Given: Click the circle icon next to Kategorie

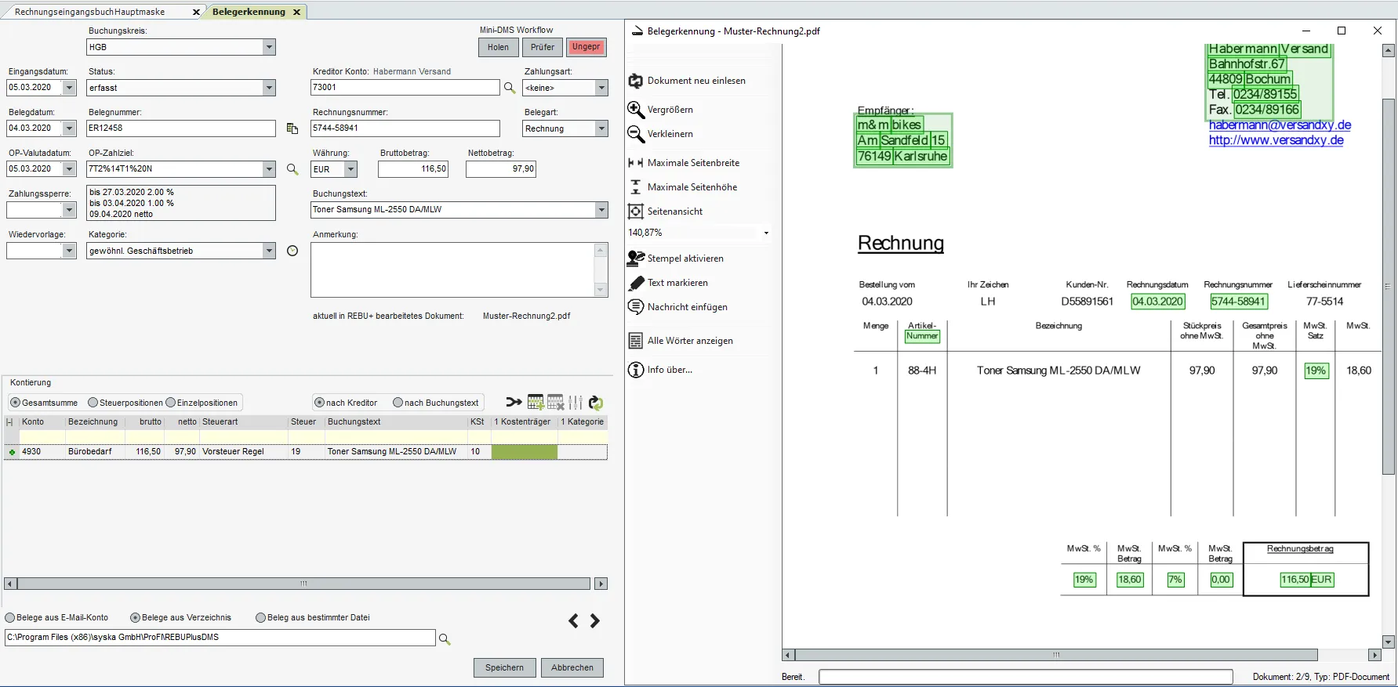Looking at the screenshot, I should tap(292, 251).
